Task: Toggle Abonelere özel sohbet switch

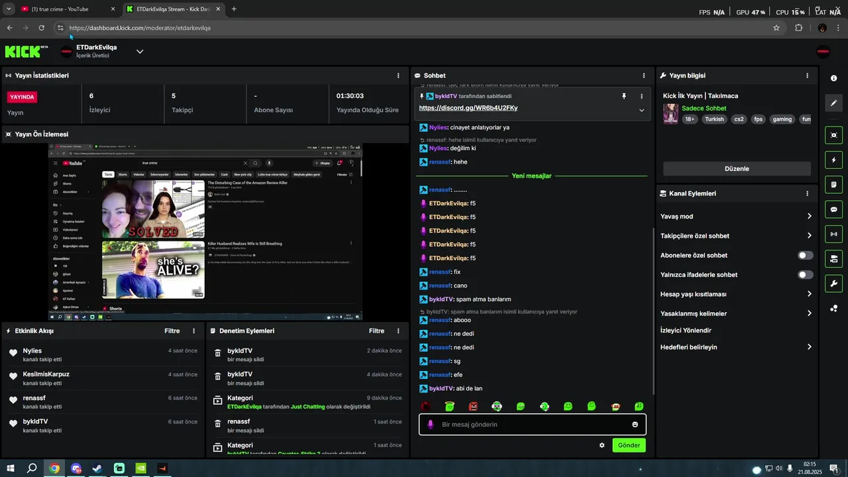Action: coord(805,255)
